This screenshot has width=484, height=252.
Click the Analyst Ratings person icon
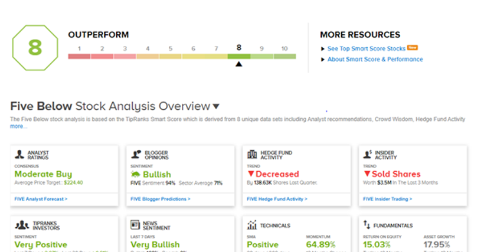click(x=19, y=154)
